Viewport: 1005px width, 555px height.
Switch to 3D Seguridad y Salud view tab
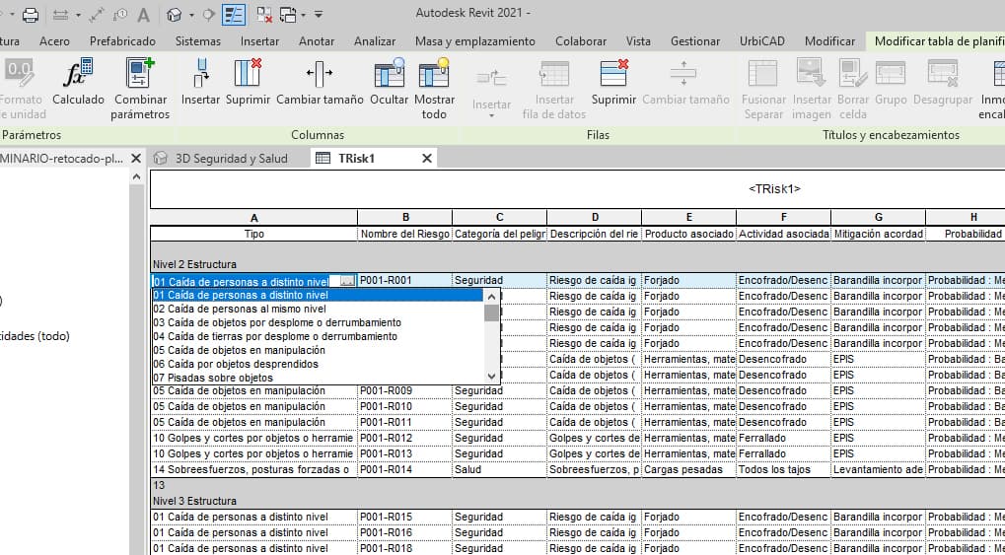click(x=232, y=159)
